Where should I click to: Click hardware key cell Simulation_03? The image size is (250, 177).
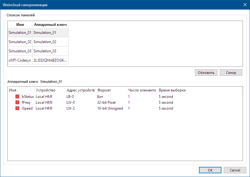tap(50, 51)
